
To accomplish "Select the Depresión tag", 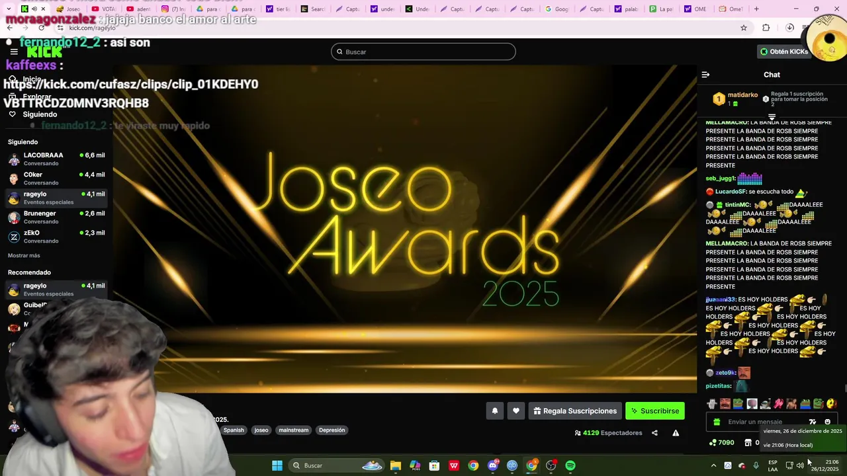I will coord(332,430).
